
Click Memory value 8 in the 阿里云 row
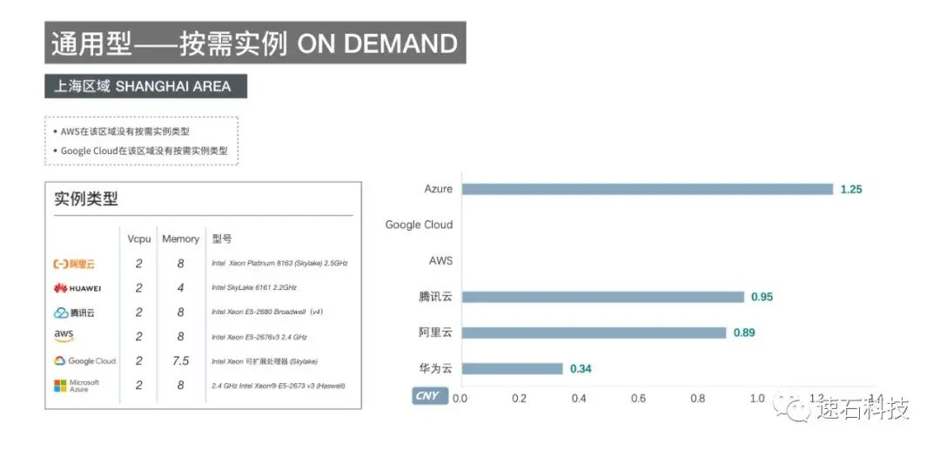180,264
